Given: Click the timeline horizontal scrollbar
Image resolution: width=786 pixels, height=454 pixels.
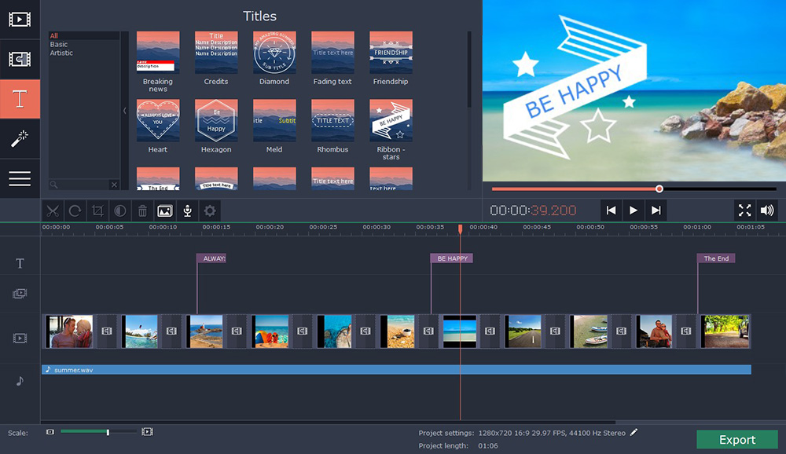Looking at the screenshot, I should click(329, 422).
